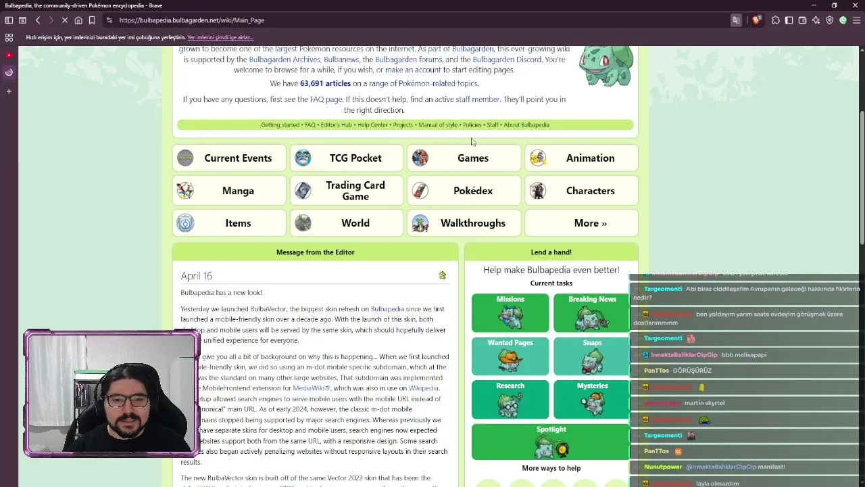Click the bookmarks import link
Screen dimensions: 865x487
(220, 38)
